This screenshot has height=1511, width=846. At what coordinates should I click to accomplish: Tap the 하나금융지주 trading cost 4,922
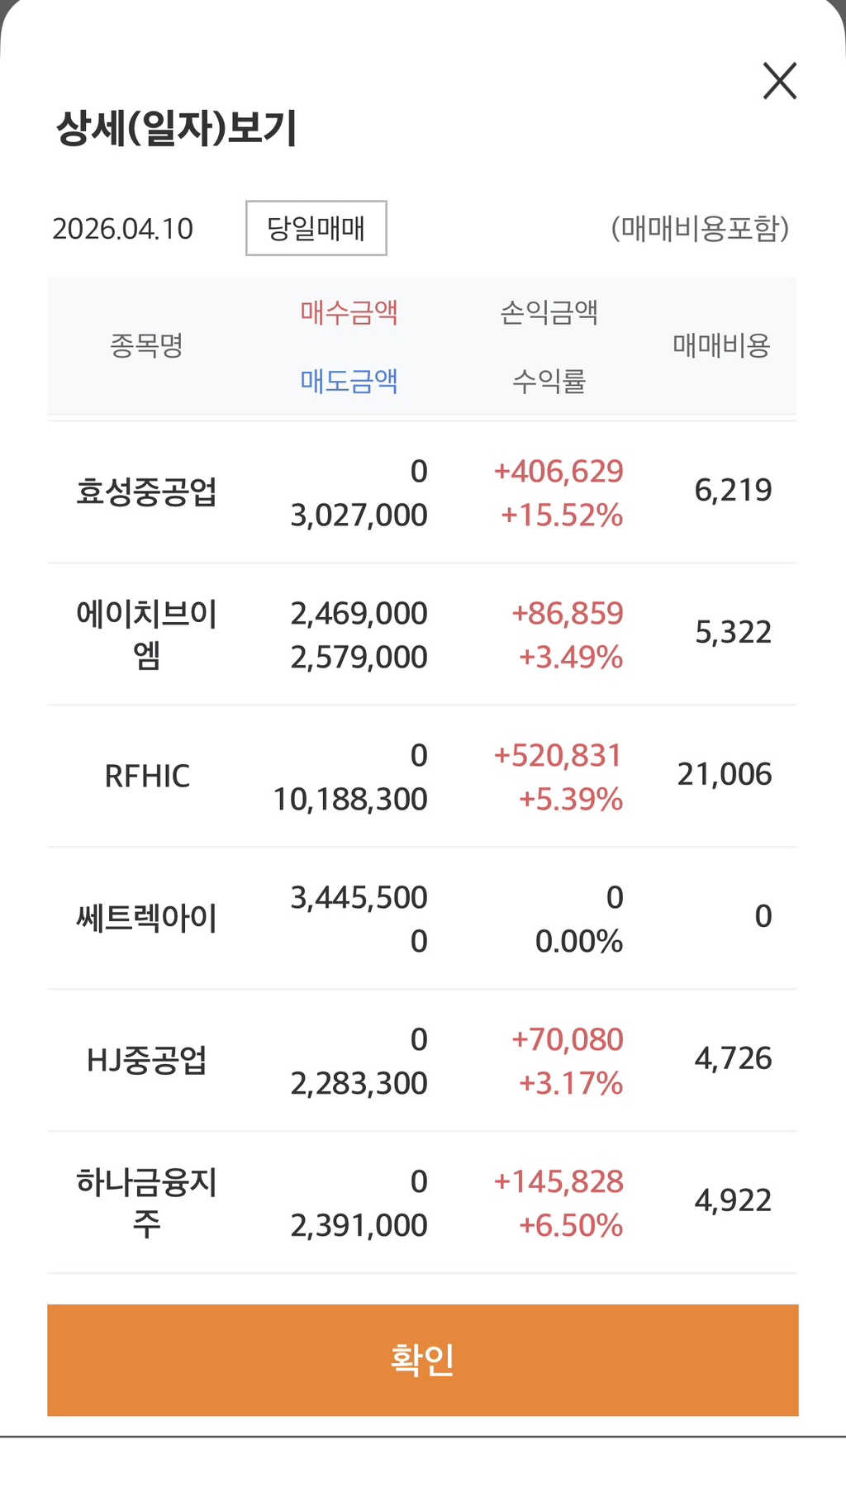(x=733, y=1200)
